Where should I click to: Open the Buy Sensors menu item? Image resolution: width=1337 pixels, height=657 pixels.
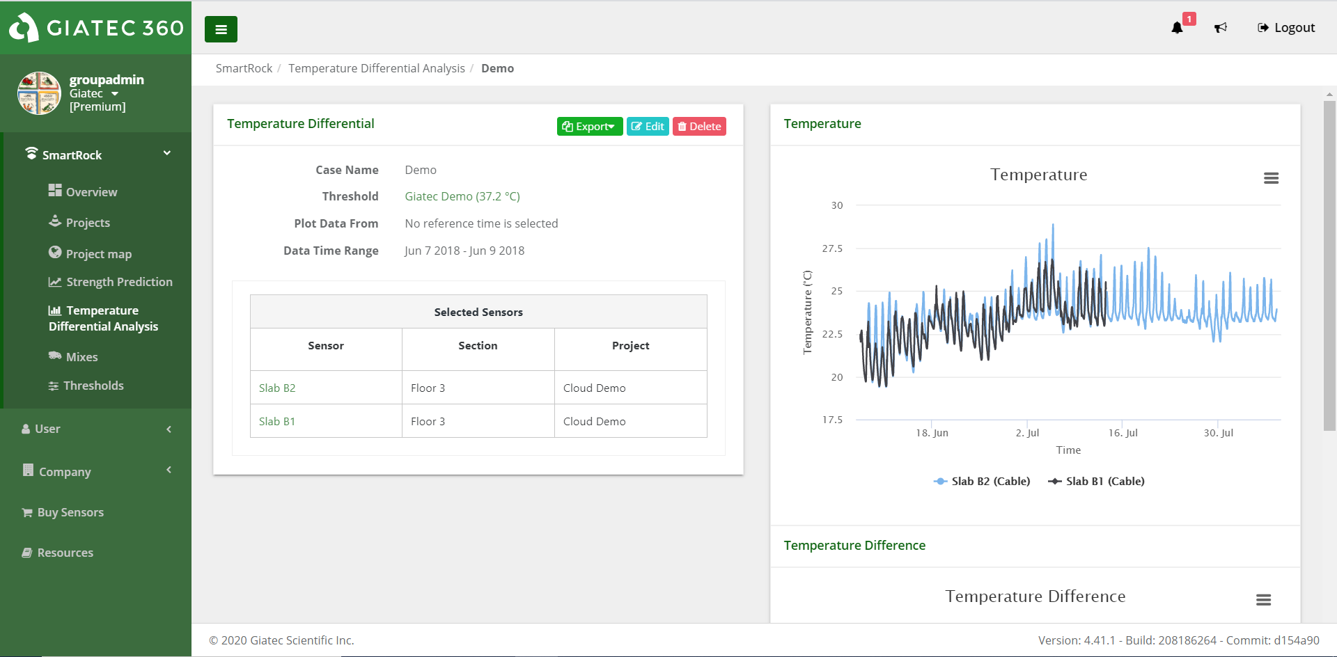pyautogui.click(x=70, y=512)
